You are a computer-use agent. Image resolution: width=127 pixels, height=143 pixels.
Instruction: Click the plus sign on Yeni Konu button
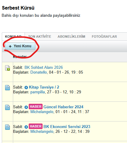coord(10,46)
